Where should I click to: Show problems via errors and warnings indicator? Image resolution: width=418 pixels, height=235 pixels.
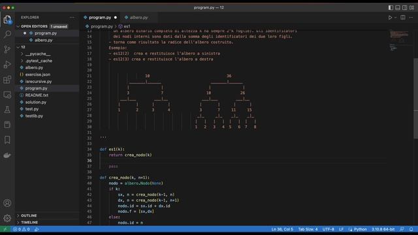[22, 229]
